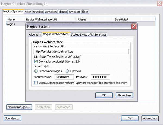The width and height of the screenshot is (163, 125).
Task: Uncheck 'Die Nagiosversion ist älter als 2.0'
Action: click(36, 62)
